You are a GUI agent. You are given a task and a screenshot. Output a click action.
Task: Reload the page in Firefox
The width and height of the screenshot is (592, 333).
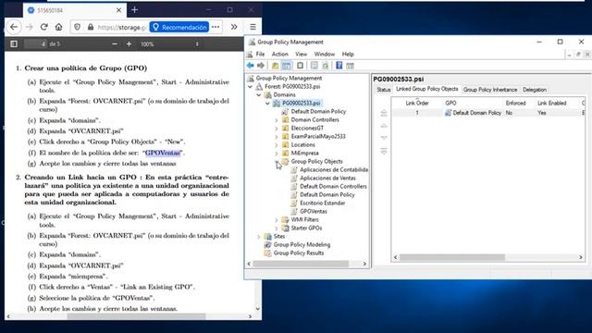tap(43, 27)
